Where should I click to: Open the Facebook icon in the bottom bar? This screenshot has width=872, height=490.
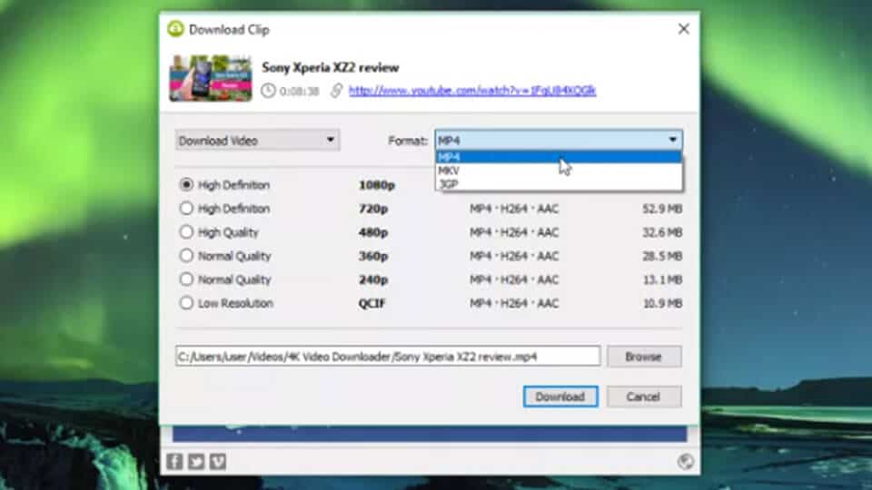tap(174, 462)
